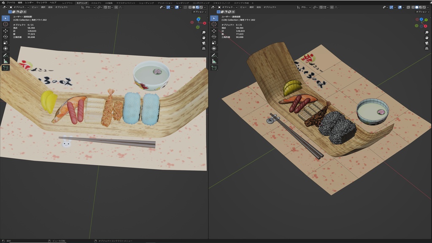Switch to the アニメーション workspace tab
Viewport: 432px width, 243px height.
(x=165, y=3)
